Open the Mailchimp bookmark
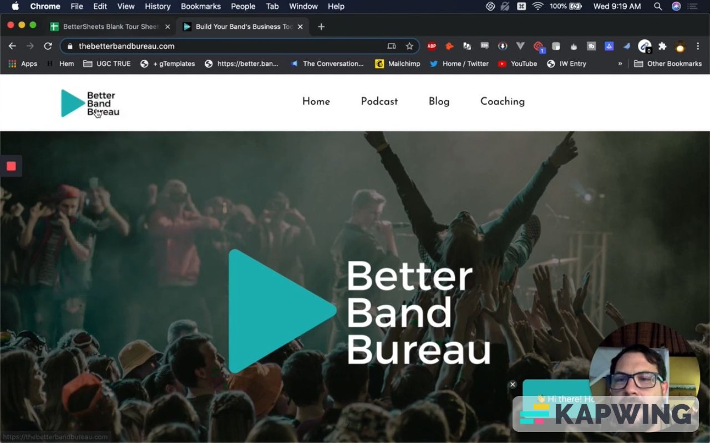This screenshot has width=710, height=443. pyautogui.click(x=397, y=64)
